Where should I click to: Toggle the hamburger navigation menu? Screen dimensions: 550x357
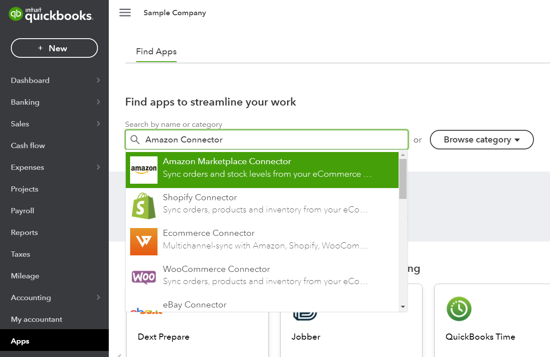coord(125,13)
